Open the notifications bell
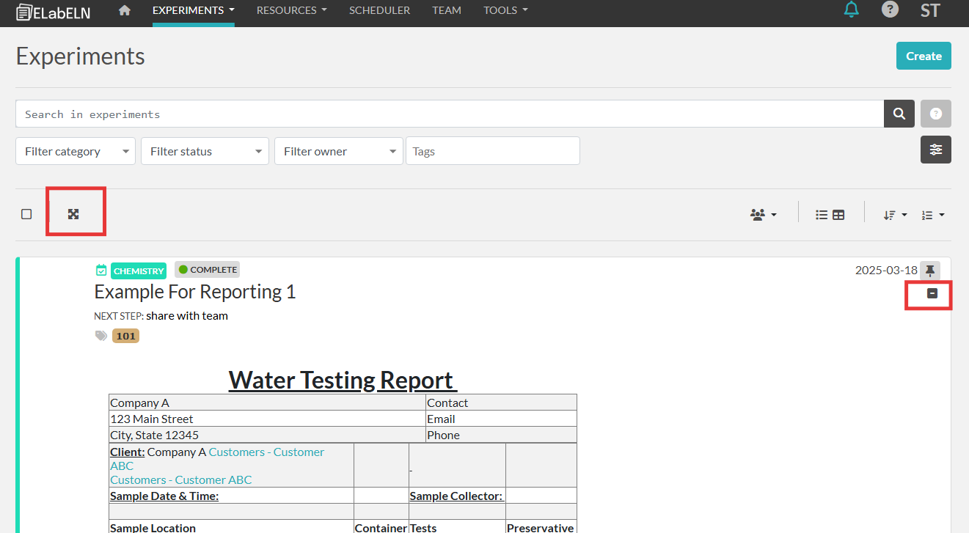The width and height of the screenshot is (969, 533). tap(851, 10)
